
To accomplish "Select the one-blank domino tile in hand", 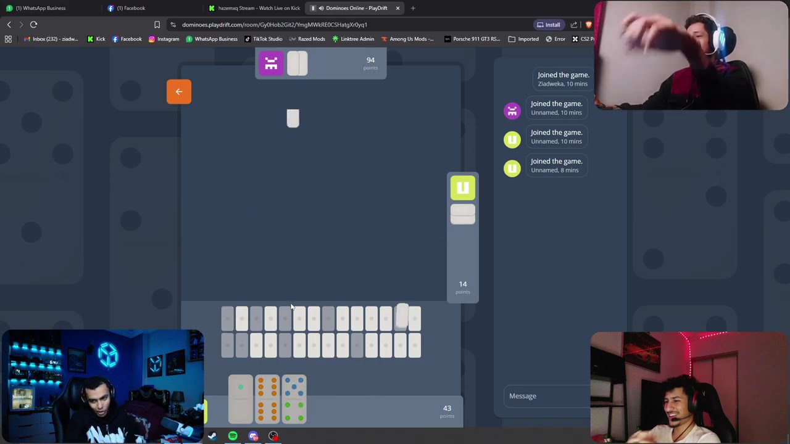I will tap(241, 399).
